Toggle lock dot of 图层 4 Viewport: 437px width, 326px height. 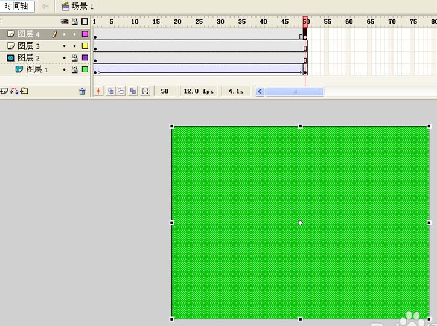point(74,34)
